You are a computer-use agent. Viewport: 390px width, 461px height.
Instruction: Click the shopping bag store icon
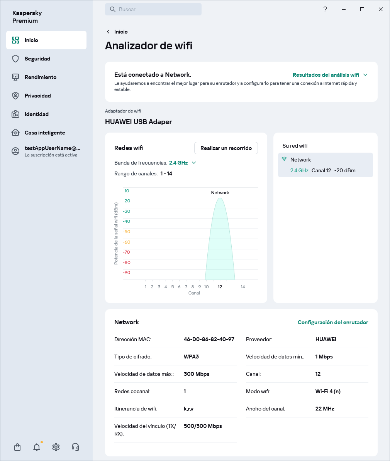tap(17, 447)
